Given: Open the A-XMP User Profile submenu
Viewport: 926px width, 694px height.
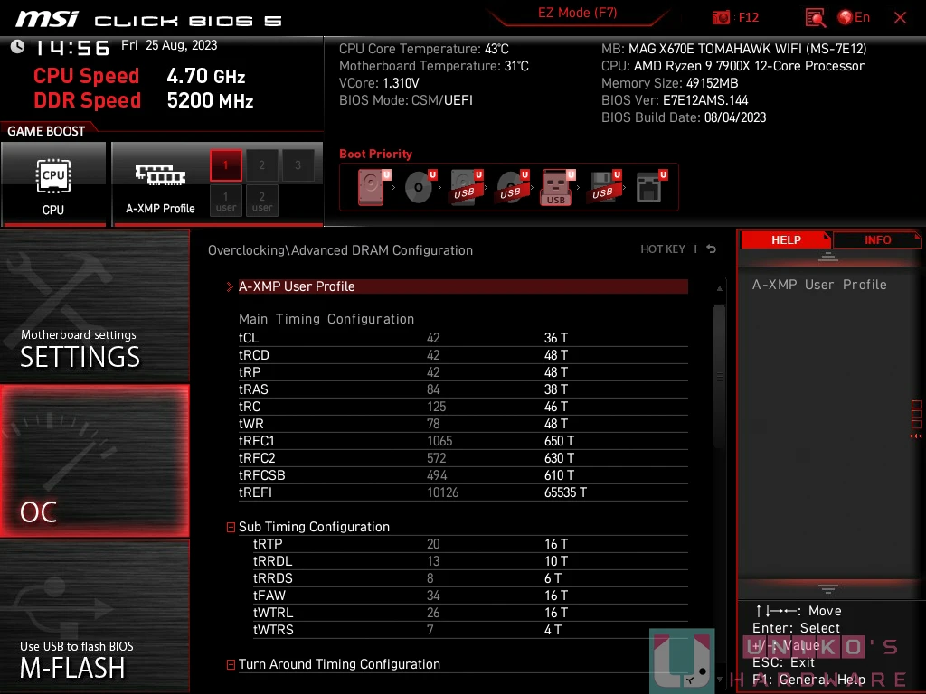Looking at the screenshot, I should [463, 286].
